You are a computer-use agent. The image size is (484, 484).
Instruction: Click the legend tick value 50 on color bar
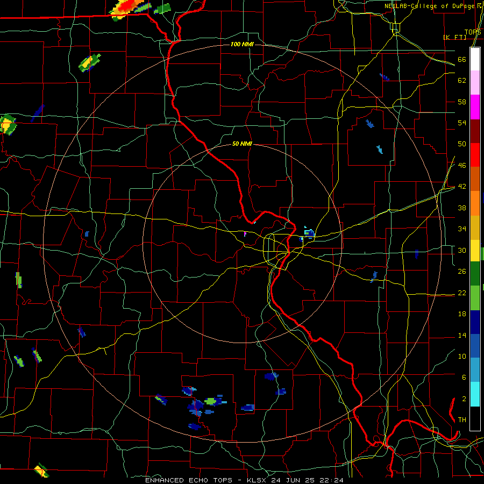462,144
